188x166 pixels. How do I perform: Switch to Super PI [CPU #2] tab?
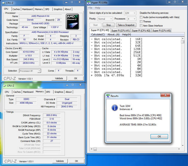click(x=141, y=31)
